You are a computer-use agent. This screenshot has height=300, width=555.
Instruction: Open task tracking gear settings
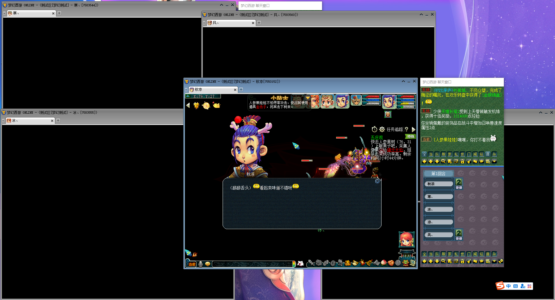pyautogui.click(x=382, y=129)
